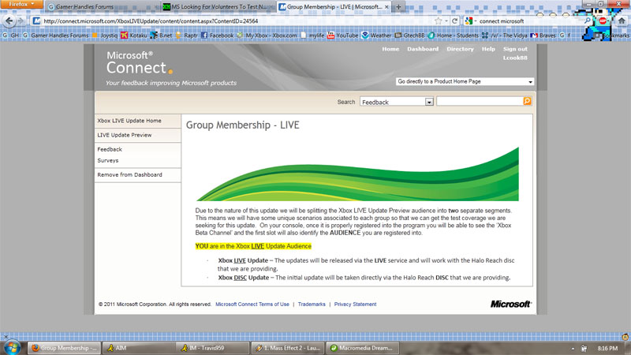Open the Help nav link
631x355 pixels.
[x=488, y=49]
